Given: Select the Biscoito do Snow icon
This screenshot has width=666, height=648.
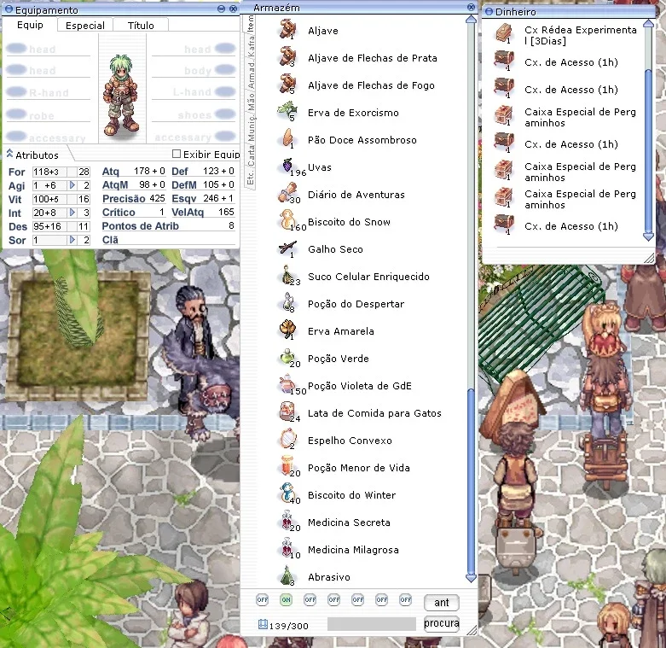Looking at the screenshot, I should (x=287, y=220).
